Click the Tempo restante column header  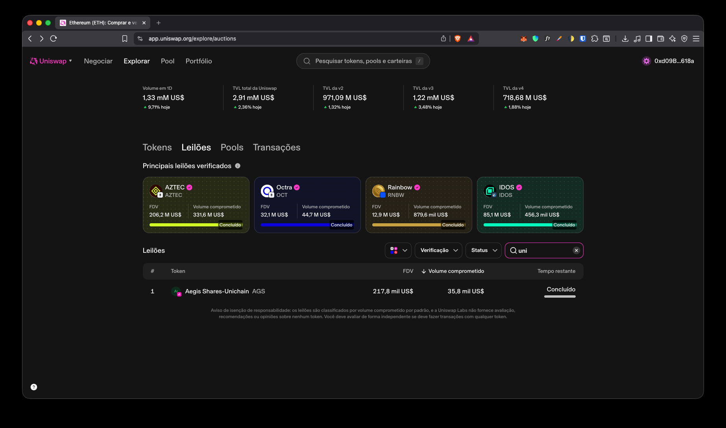556,271
